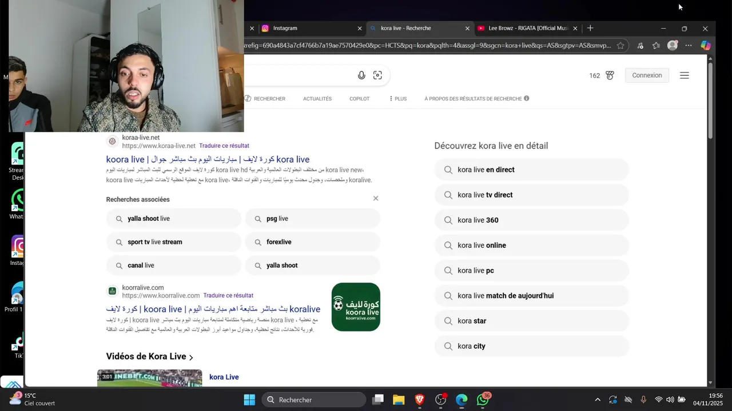Click the browser address bar URL
The width and height of the screenshot is (732, 411).
[x=428, y=46]
